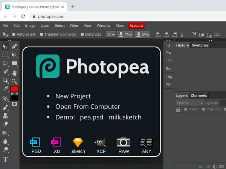
Task: Collapse right panels with >< arrows
Action: pos(211,41)
